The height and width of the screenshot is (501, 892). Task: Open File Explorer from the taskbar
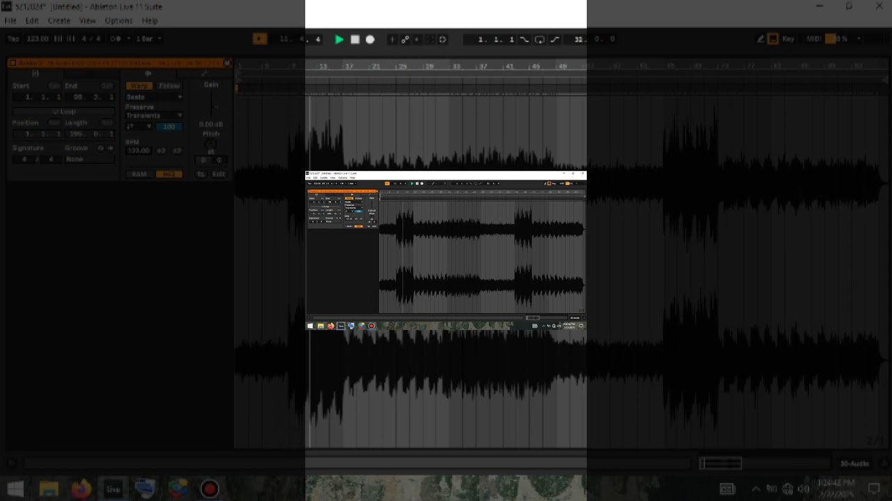[49, 488]
